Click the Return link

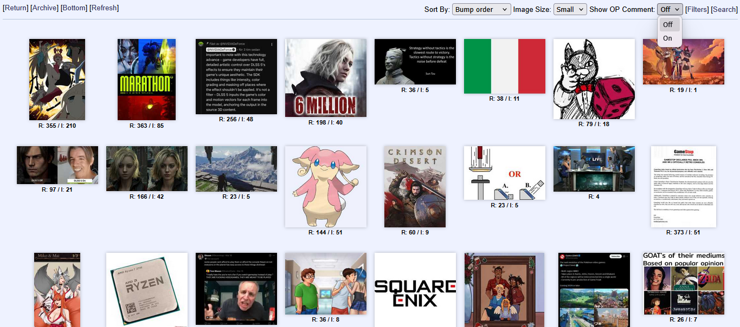(x=15, y=8)
